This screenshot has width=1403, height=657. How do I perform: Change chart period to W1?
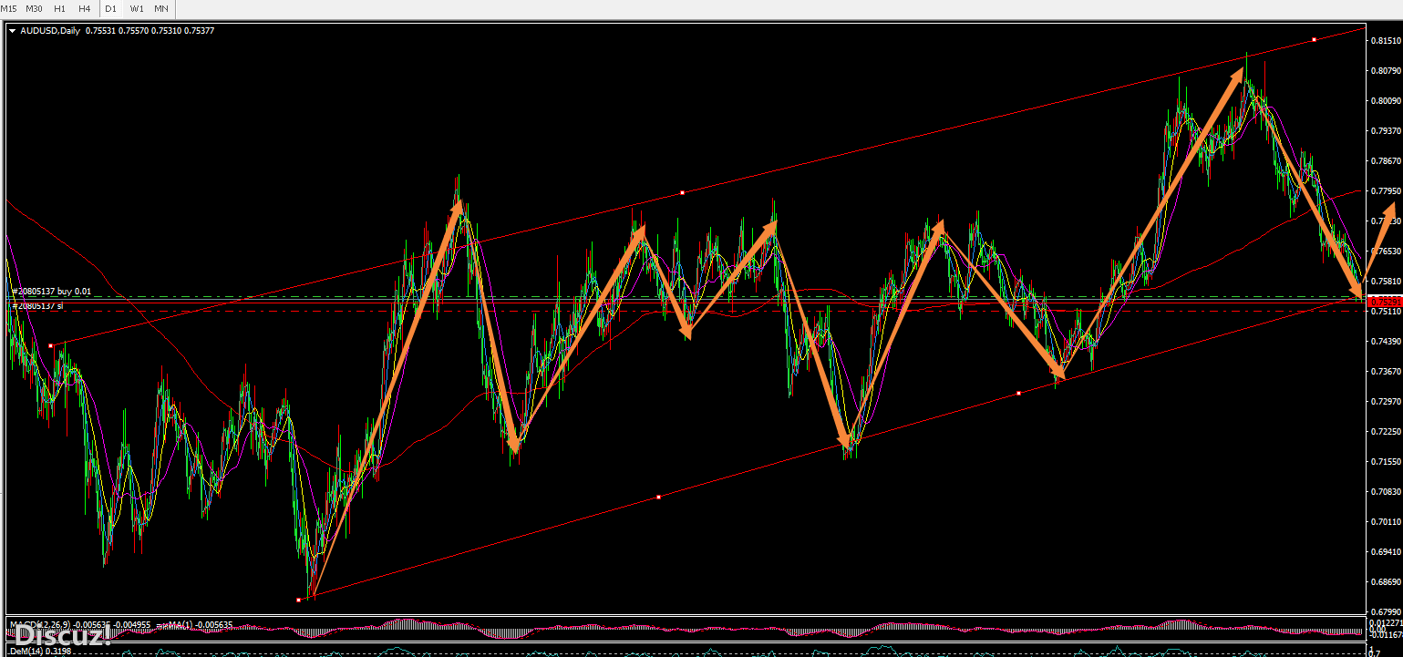136,8
